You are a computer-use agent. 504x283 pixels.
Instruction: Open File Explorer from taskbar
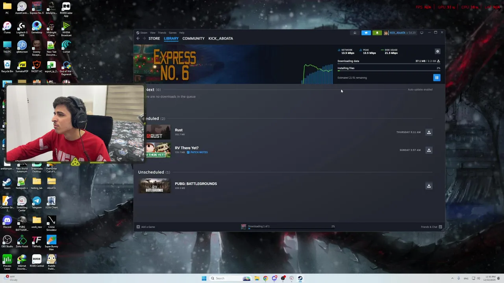[x=257, y=278]
